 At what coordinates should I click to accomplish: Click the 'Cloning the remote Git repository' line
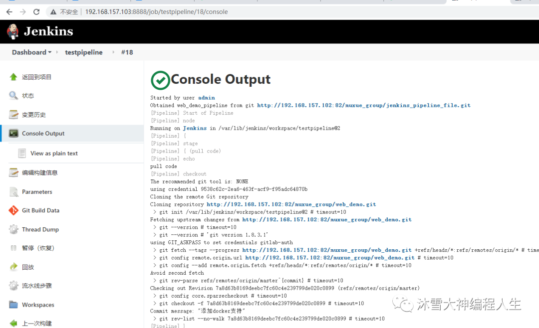pos(199,197)
